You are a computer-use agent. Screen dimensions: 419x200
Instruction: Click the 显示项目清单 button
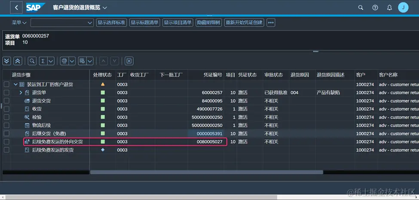[x=178, y=22]
